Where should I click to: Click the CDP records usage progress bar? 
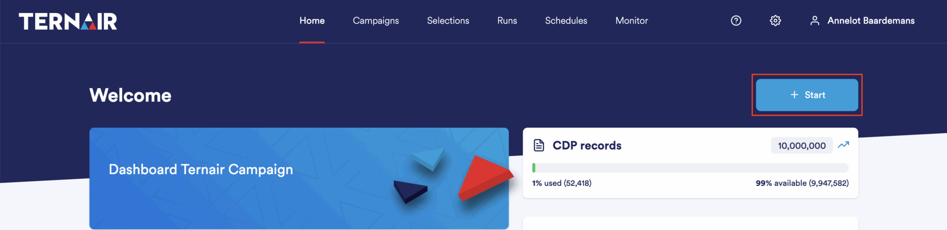[x=690, y=168]
